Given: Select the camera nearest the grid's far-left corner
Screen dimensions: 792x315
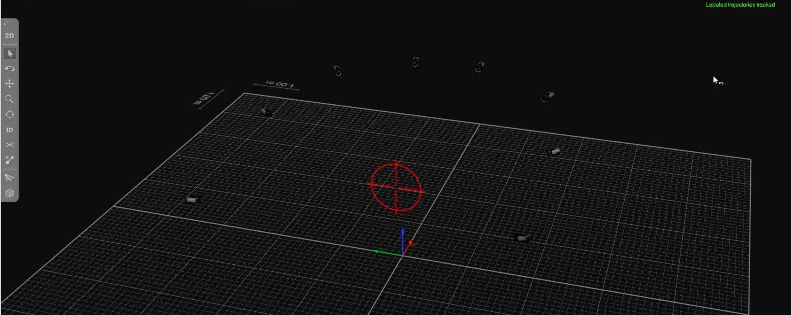Looking at the screenshot, I should [x=266, y=112].
